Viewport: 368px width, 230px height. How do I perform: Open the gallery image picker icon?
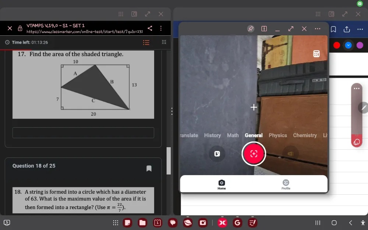[217, 154]
